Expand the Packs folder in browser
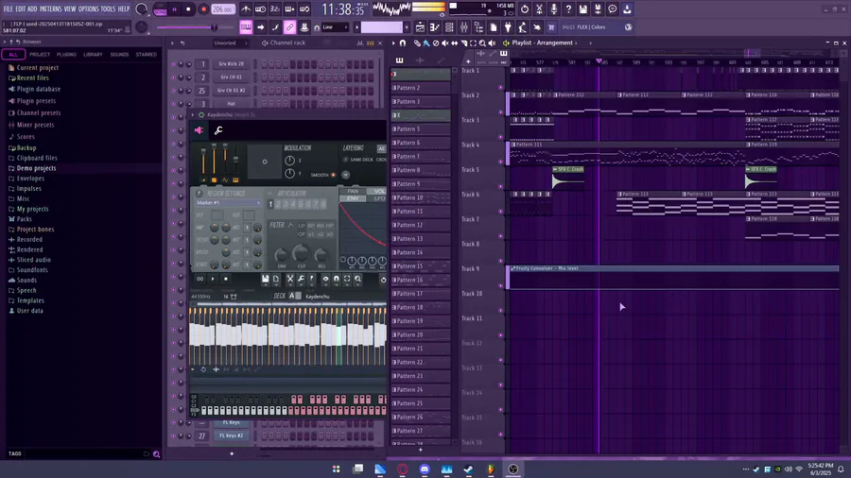The width and height of the screenshot is (851, 478). point(20,219)
